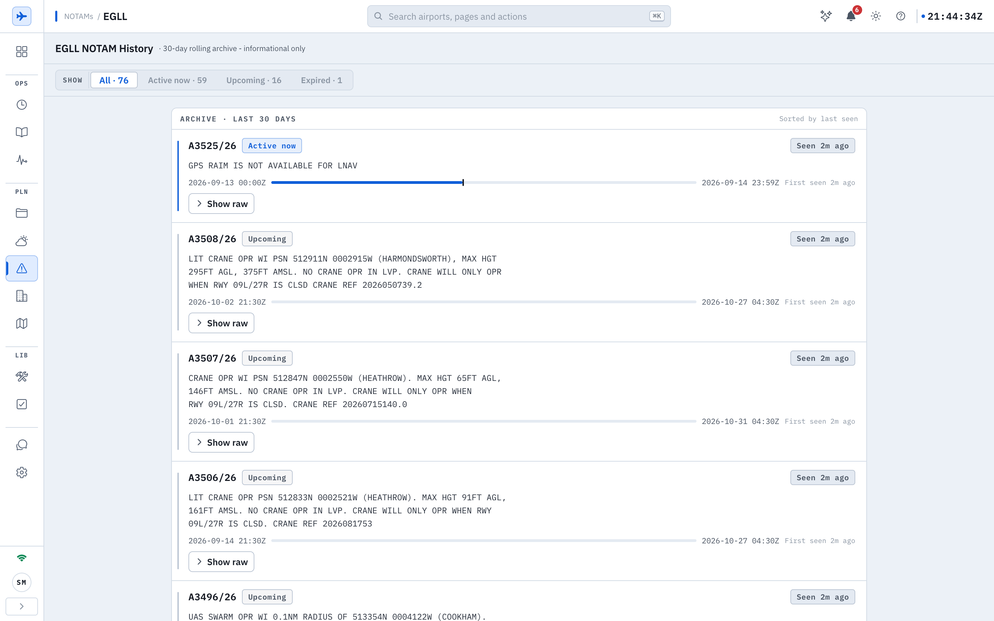The image size is (994, 621).
Task: Click the ⌘K shortcut badge in search
Action: coord(657,17)
